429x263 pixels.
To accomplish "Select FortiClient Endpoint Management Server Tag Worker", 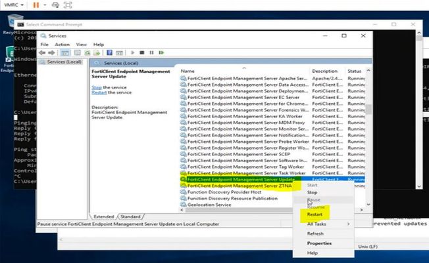I will click(x=272, y=167).
